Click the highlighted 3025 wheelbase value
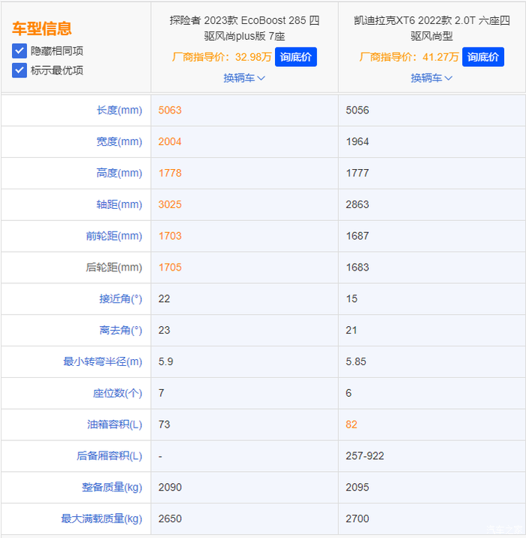 170,204
